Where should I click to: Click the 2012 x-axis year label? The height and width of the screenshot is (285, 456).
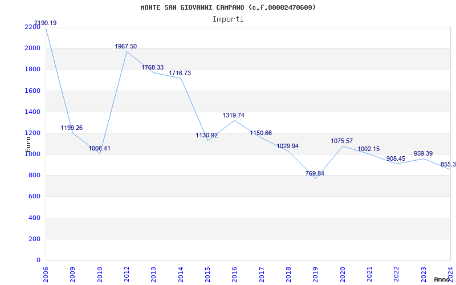(127, 275)
